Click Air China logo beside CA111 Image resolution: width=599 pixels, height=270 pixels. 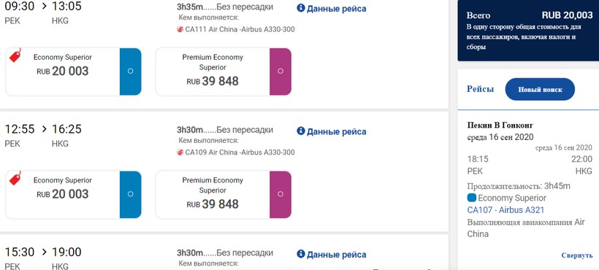[x=180, y=29]
